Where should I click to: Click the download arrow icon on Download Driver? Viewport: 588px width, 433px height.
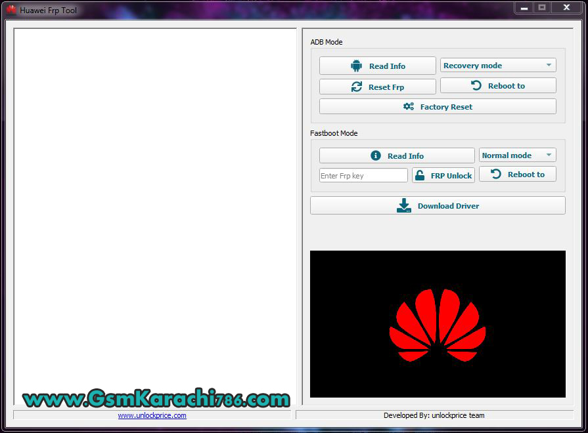tap(404, 205)
